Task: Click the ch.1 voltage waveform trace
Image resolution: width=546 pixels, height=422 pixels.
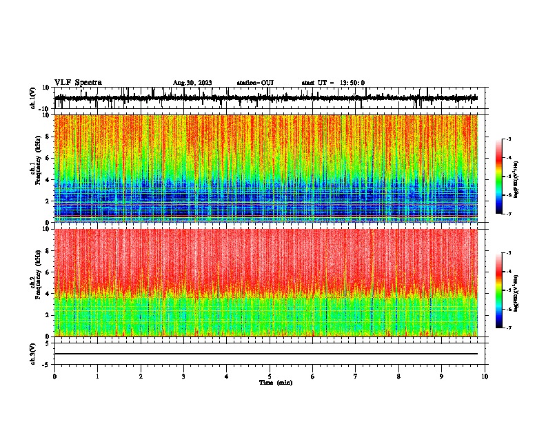Action: pyautogui.click(x=266, y=98)
